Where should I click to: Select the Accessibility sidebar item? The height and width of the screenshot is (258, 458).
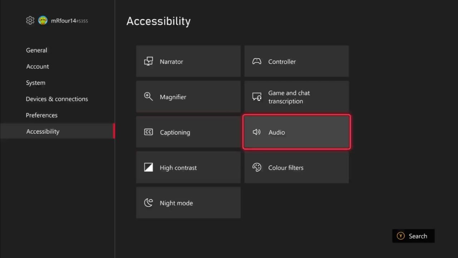point(43,132)
